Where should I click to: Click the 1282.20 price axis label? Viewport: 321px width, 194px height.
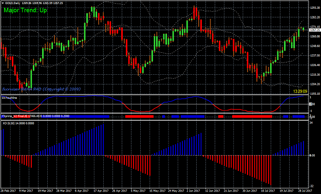[x=315, y=17]
